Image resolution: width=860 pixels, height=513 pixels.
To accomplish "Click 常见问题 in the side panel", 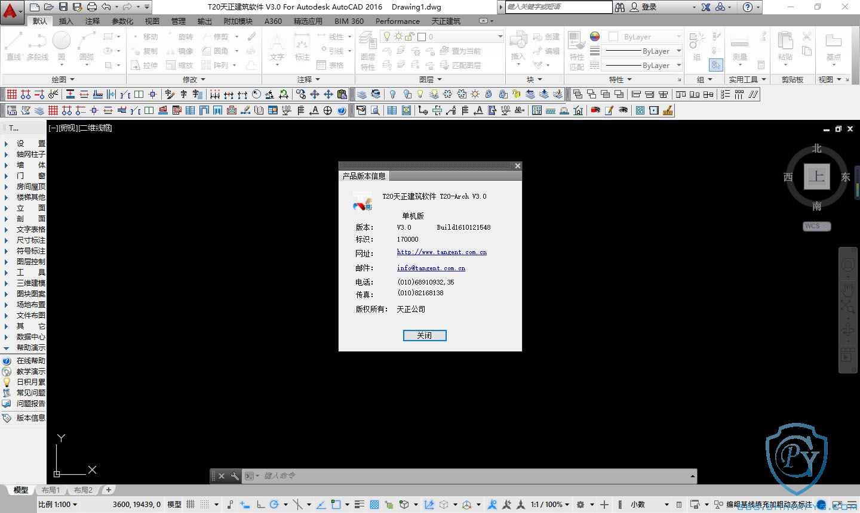I will [x=24, y=393].
